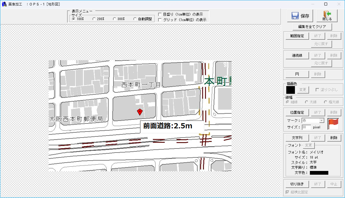Click the 範囲指定 button
This screenshot has height=198, width=345.
(x=297, y=36)
